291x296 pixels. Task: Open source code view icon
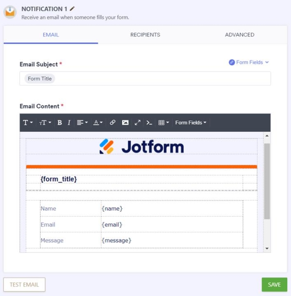(149, 122)
